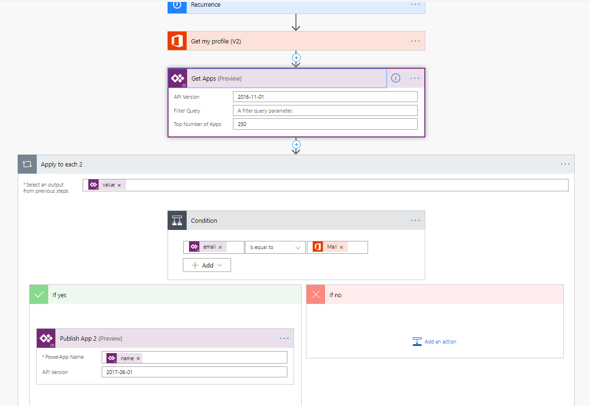Screen dimensions: 590x406
Task: Open the Get Apps ellipsis menu
Action: (415, 78)
